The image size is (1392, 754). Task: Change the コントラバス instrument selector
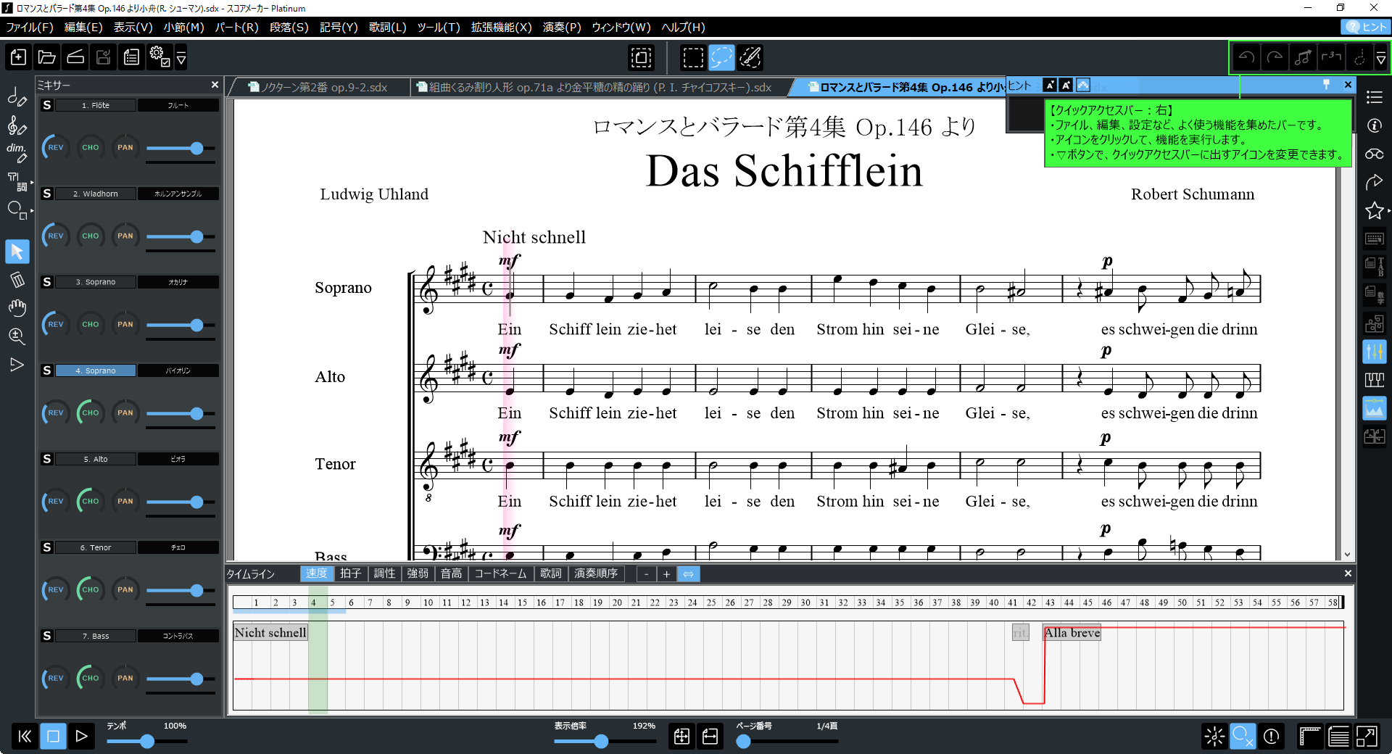tap(178, 636)
